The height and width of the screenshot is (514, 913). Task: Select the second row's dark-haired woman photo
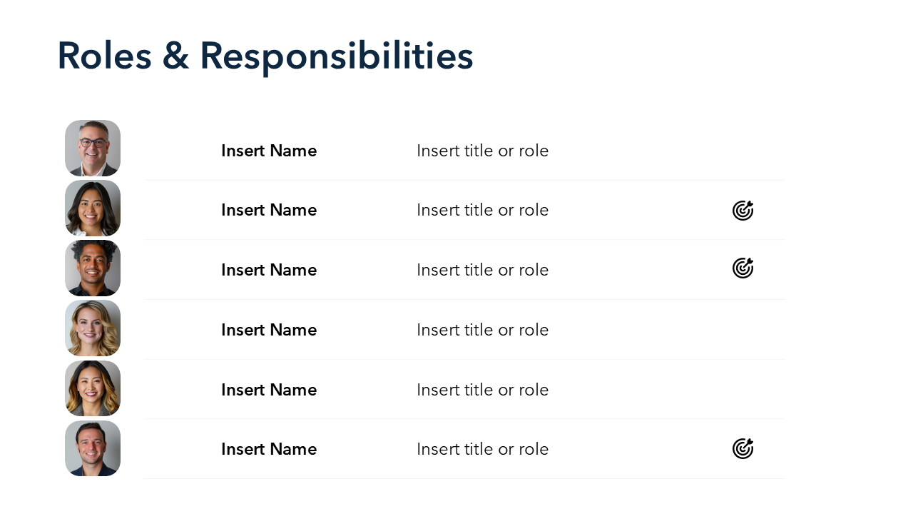click(93, 208)
